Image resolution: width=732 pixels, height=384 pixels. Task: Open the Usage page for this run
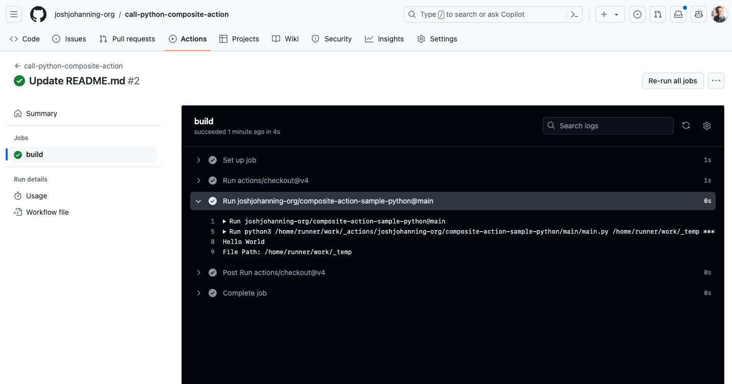point(37,196)
